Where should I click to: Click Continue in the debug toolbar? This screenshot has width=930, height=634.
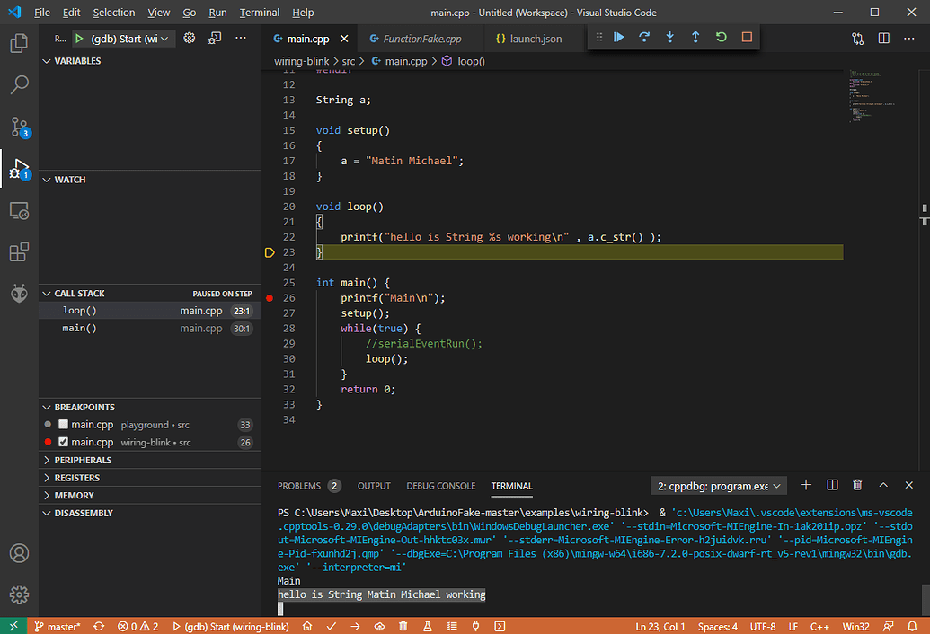(x=619, y=38)
